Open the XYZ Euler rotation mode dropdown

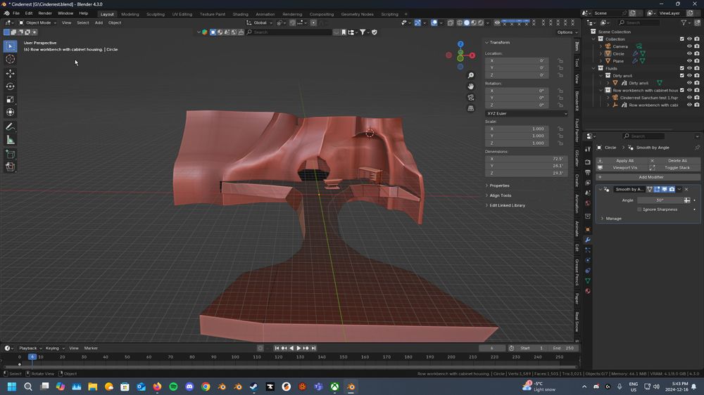point(526,113)
